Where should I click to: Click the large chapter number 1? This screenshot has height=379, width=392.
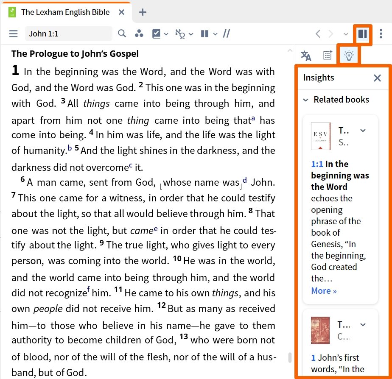pyautogui.click(x=15, y=70)
